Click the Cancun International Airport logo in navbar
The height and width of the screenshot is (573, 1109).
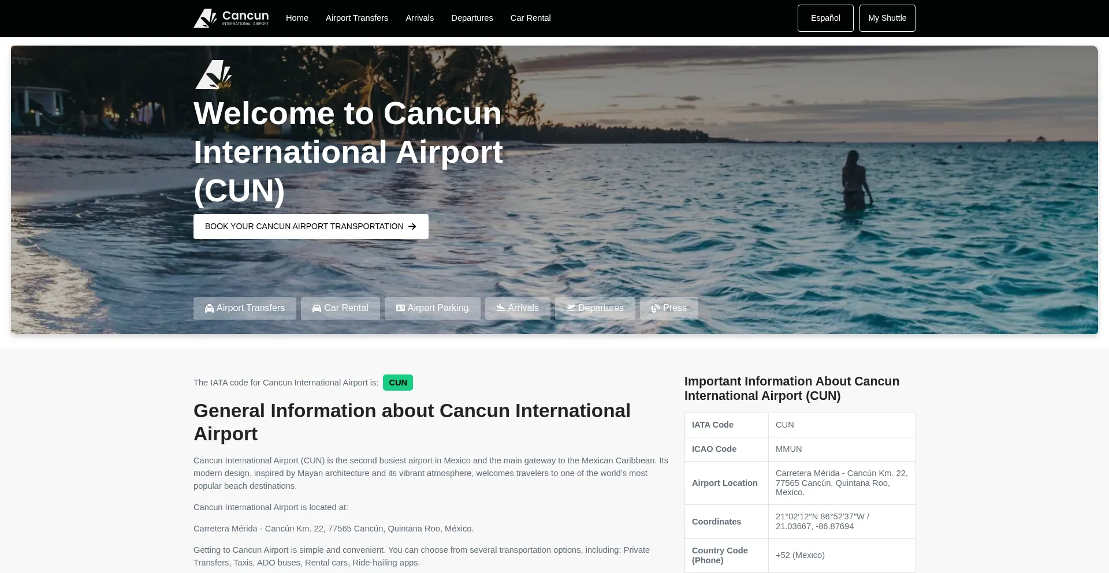click(231, 18)
